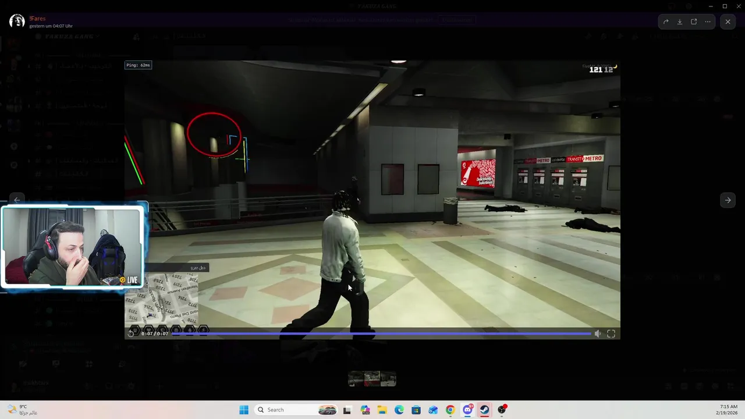Open Microsoft 365 Copilot from the taskbar
The image size is (745, 419).
click(x=365, y=410)
